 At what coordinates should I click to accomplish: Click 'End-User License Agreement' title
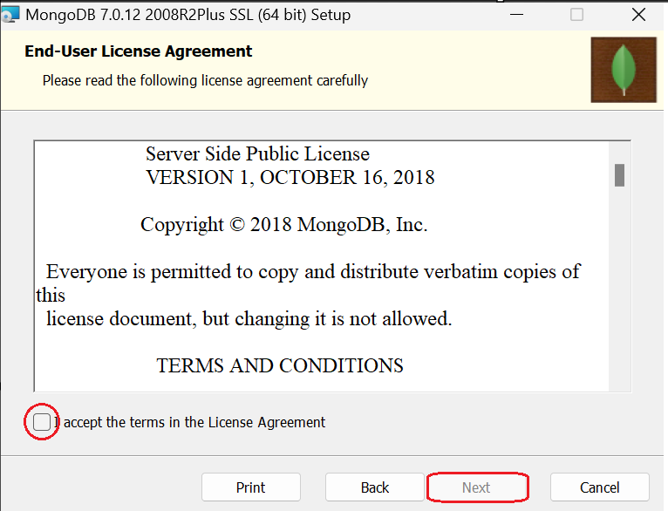pyautogui.click(x=139, y=51)
